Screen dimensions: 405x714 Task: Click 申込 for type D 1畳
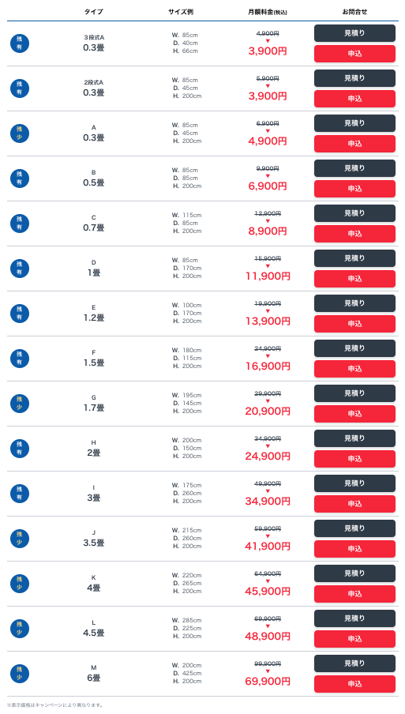pos(354,279)
